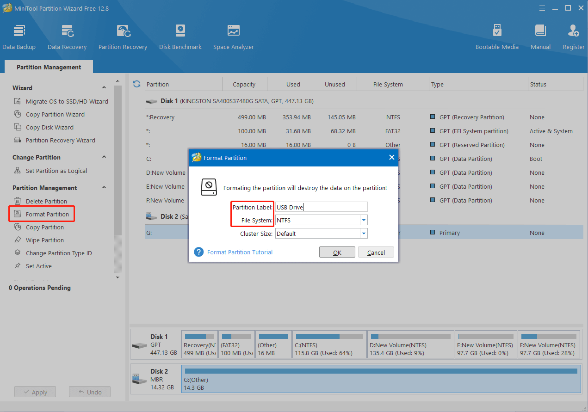Start Partition Recovery

(x=123, y=36)
